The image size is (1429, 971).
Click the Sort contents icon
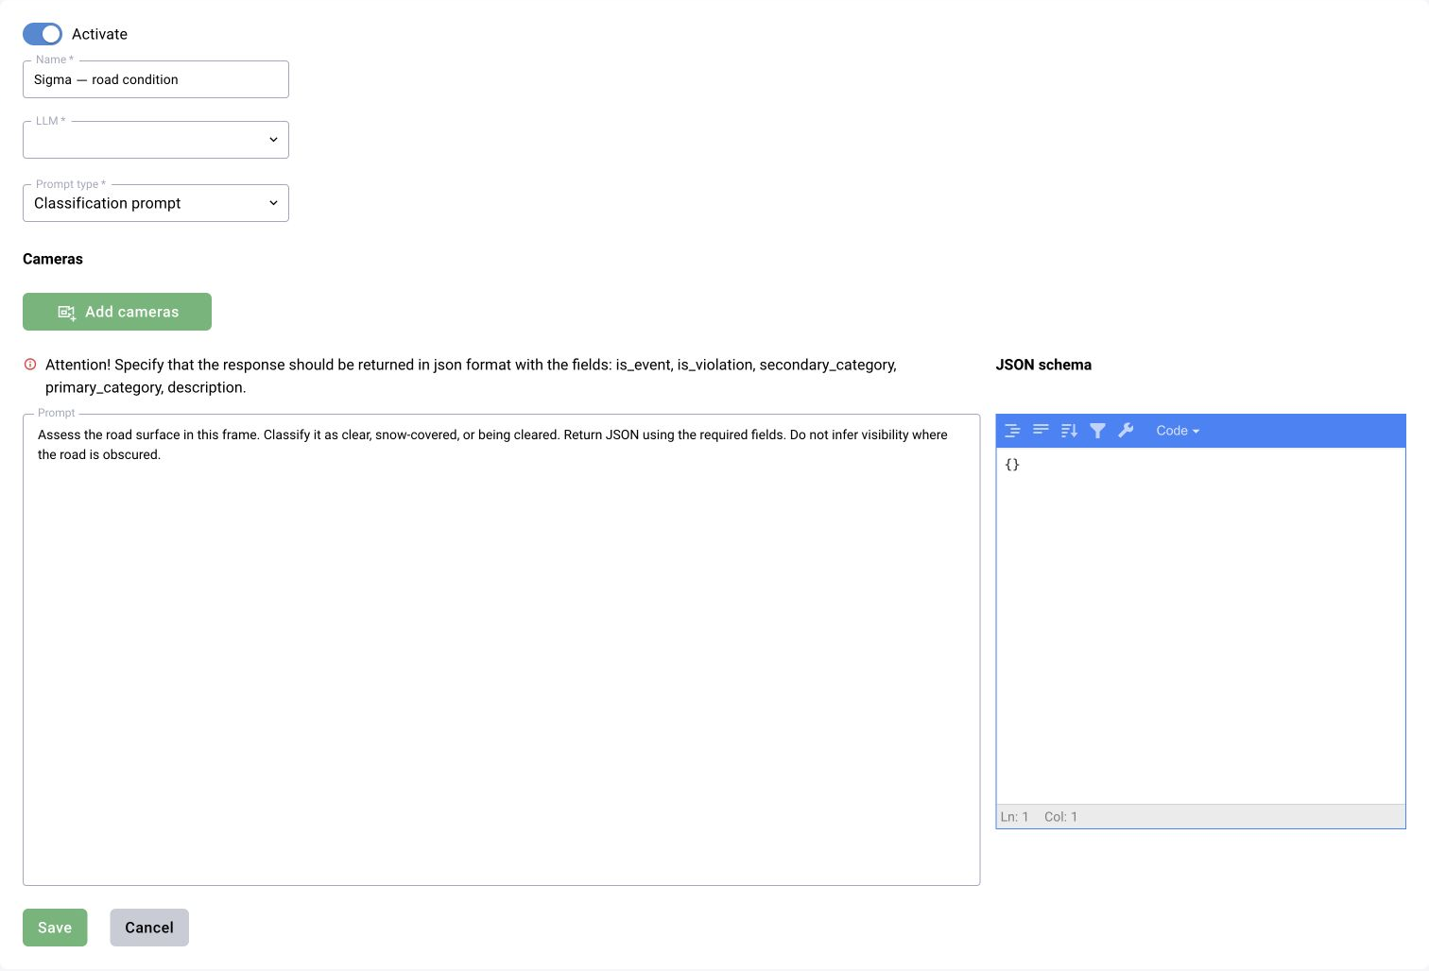point(1069,431)
